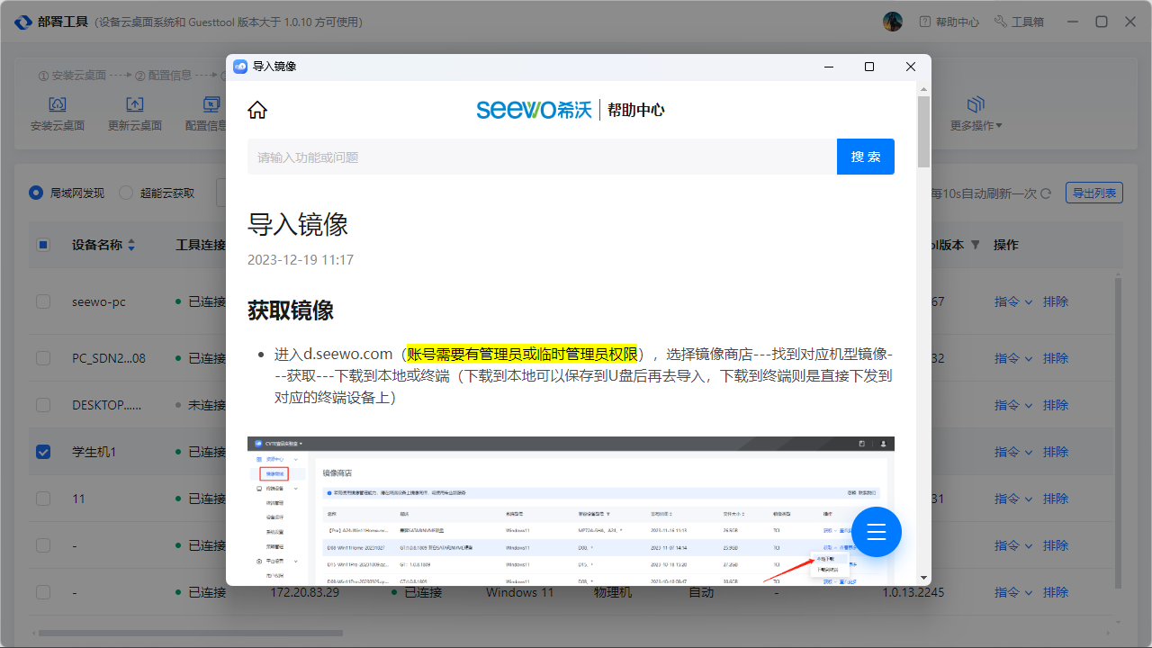Expand the 更多操作 dropdown
Screen dimensions: 1152x648
(976, 126)
